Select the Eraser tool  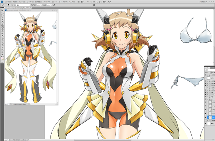pos(3,33)
